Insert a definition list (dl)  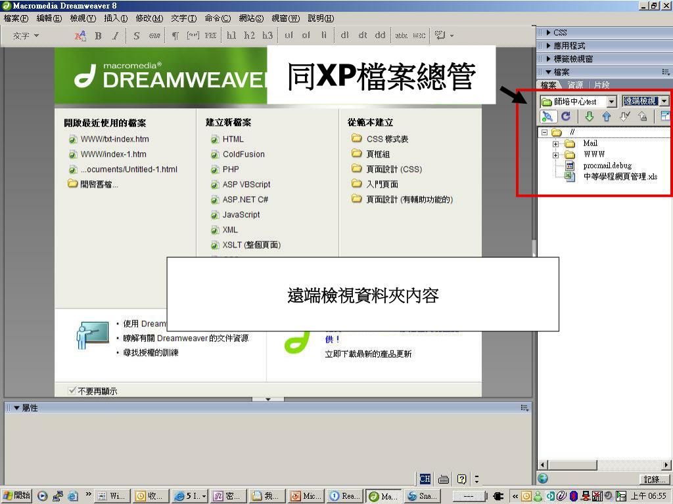pyautogui.click(x=344, y=35)
